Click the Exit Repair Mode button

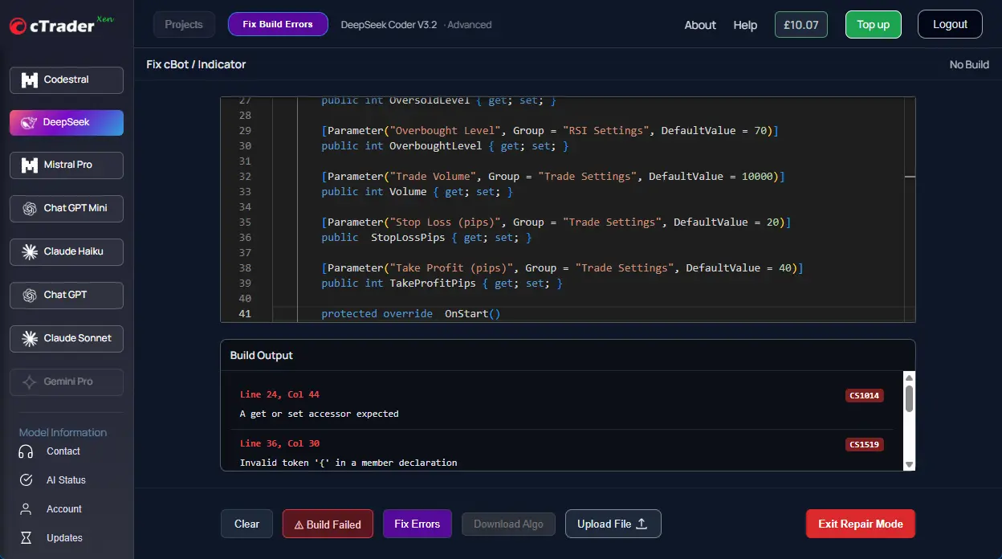coord(860,523)
